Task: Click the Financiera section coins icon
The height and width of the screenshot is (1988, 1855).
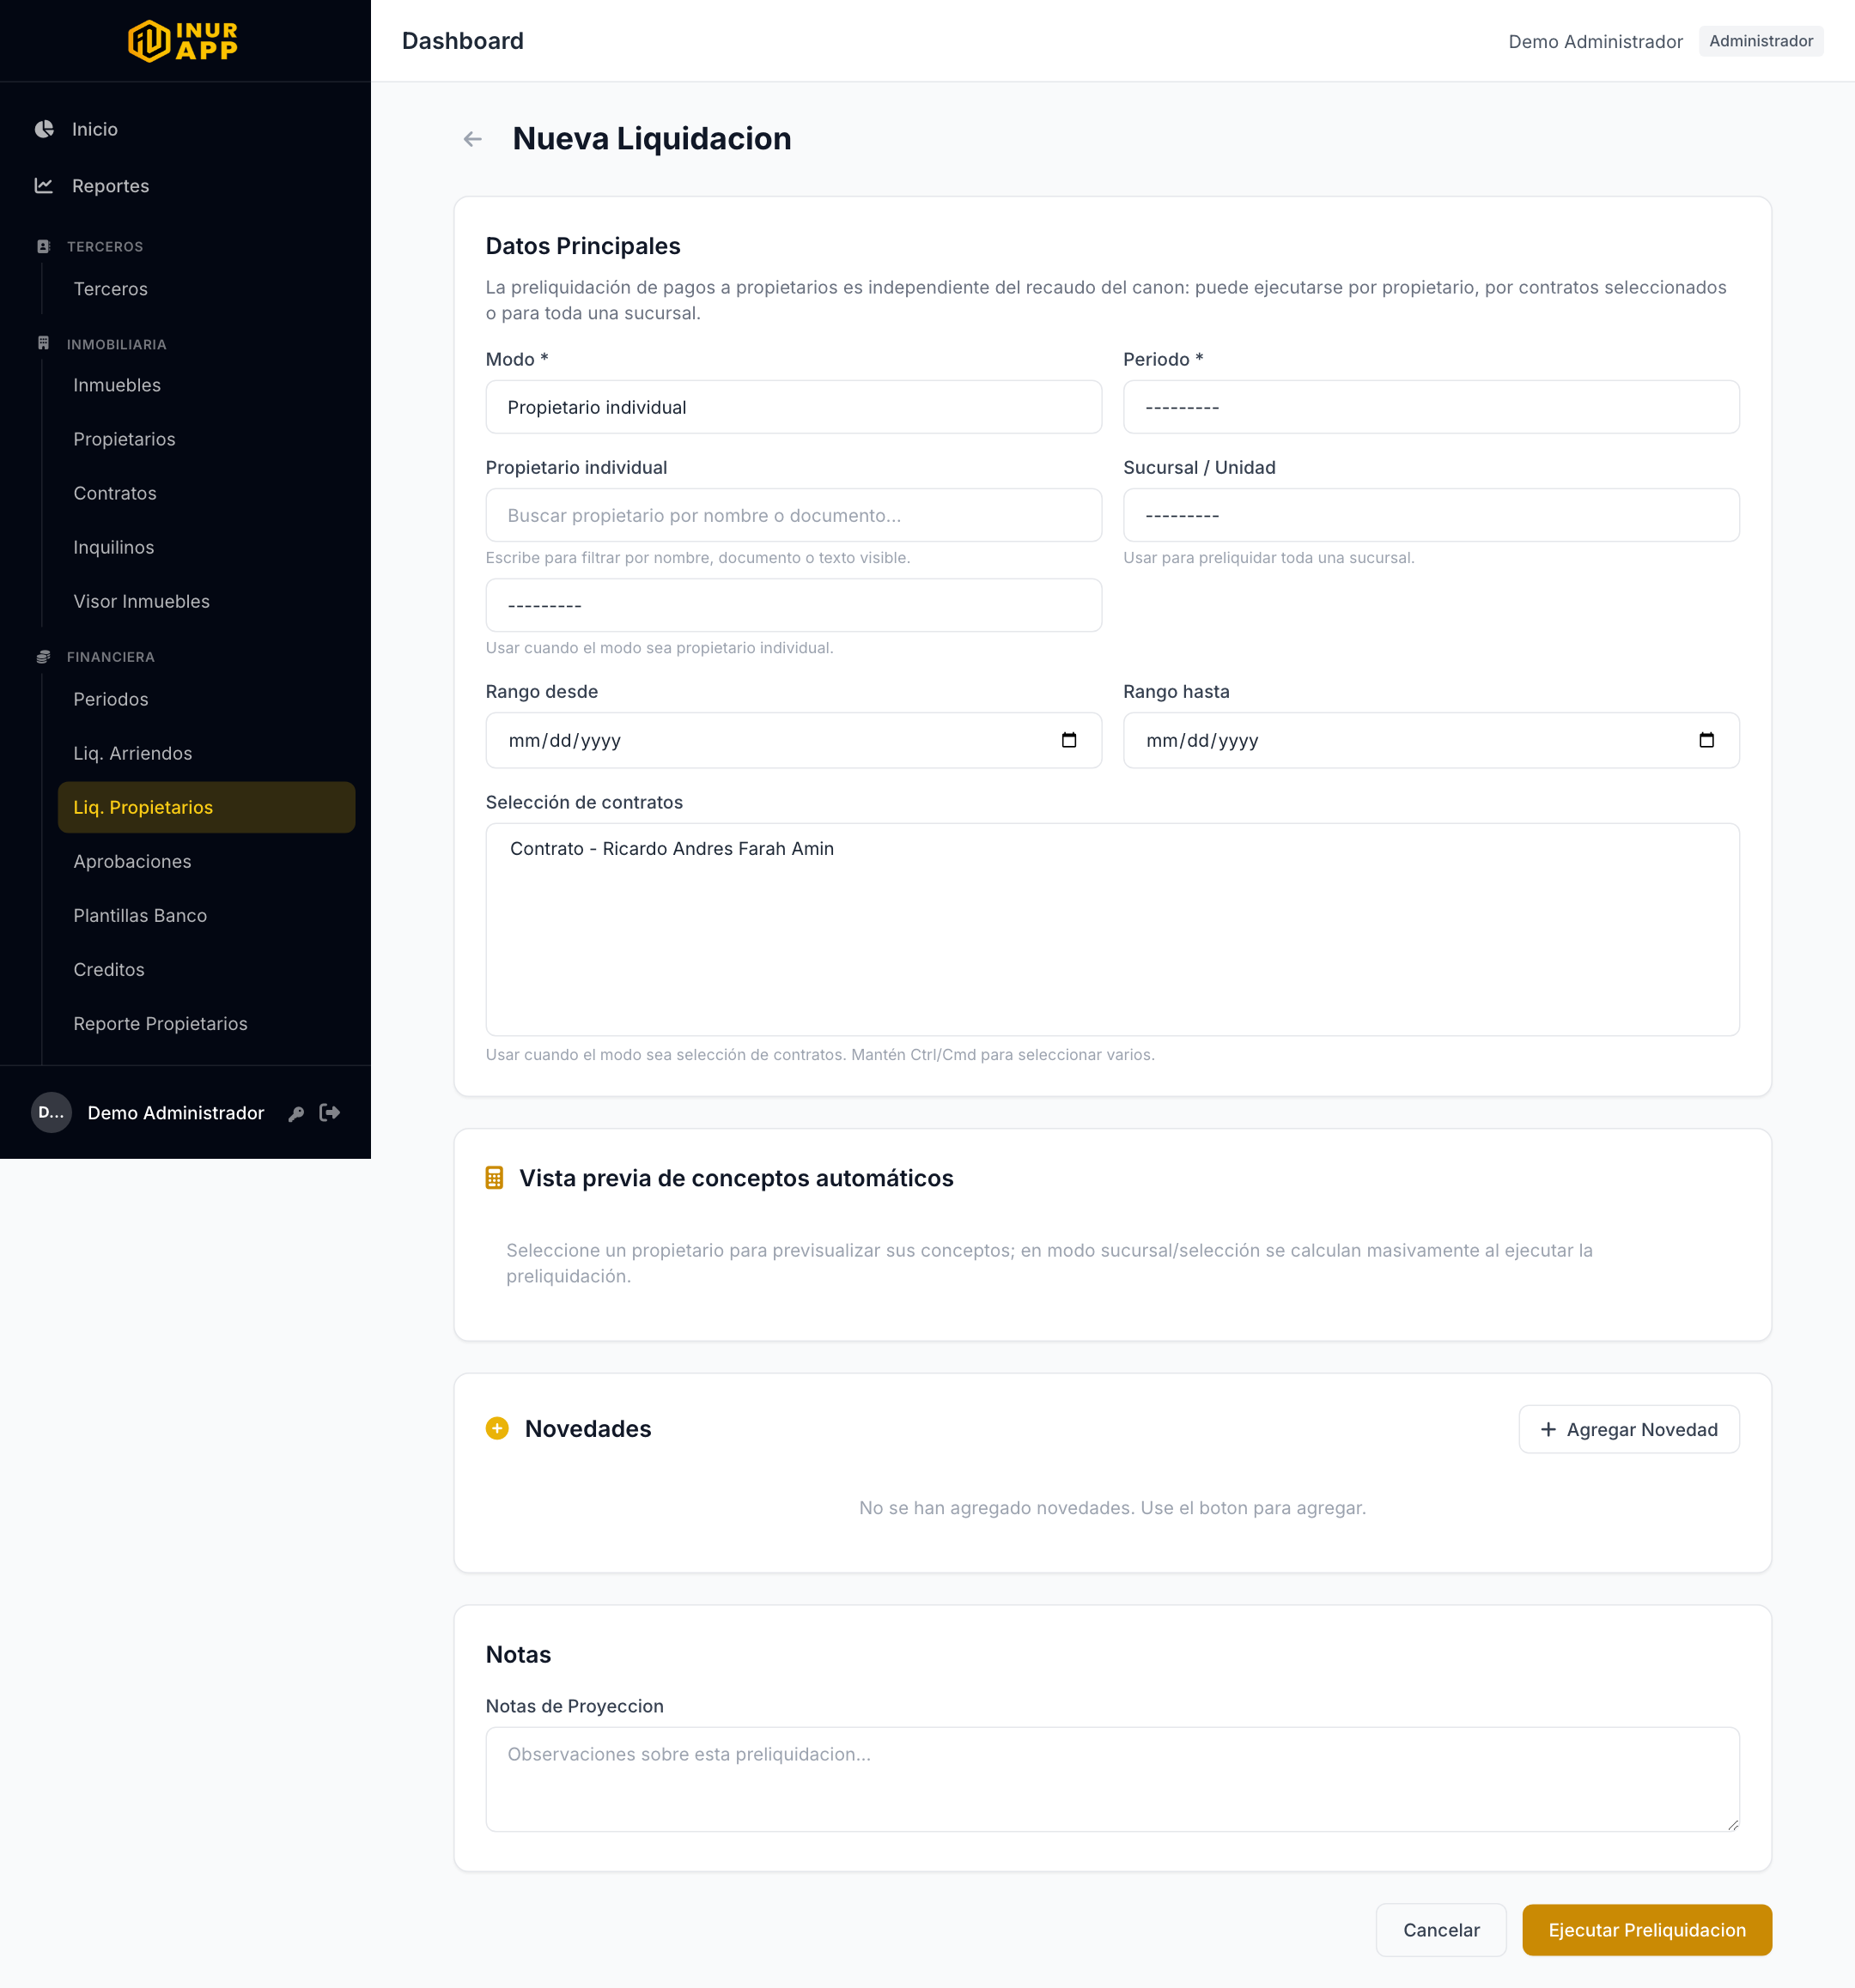Action: (43, 657)
